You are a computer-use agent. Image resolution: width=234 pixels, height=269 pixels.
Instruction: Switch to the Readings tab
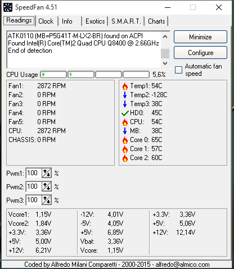click(x=19, y=20)
